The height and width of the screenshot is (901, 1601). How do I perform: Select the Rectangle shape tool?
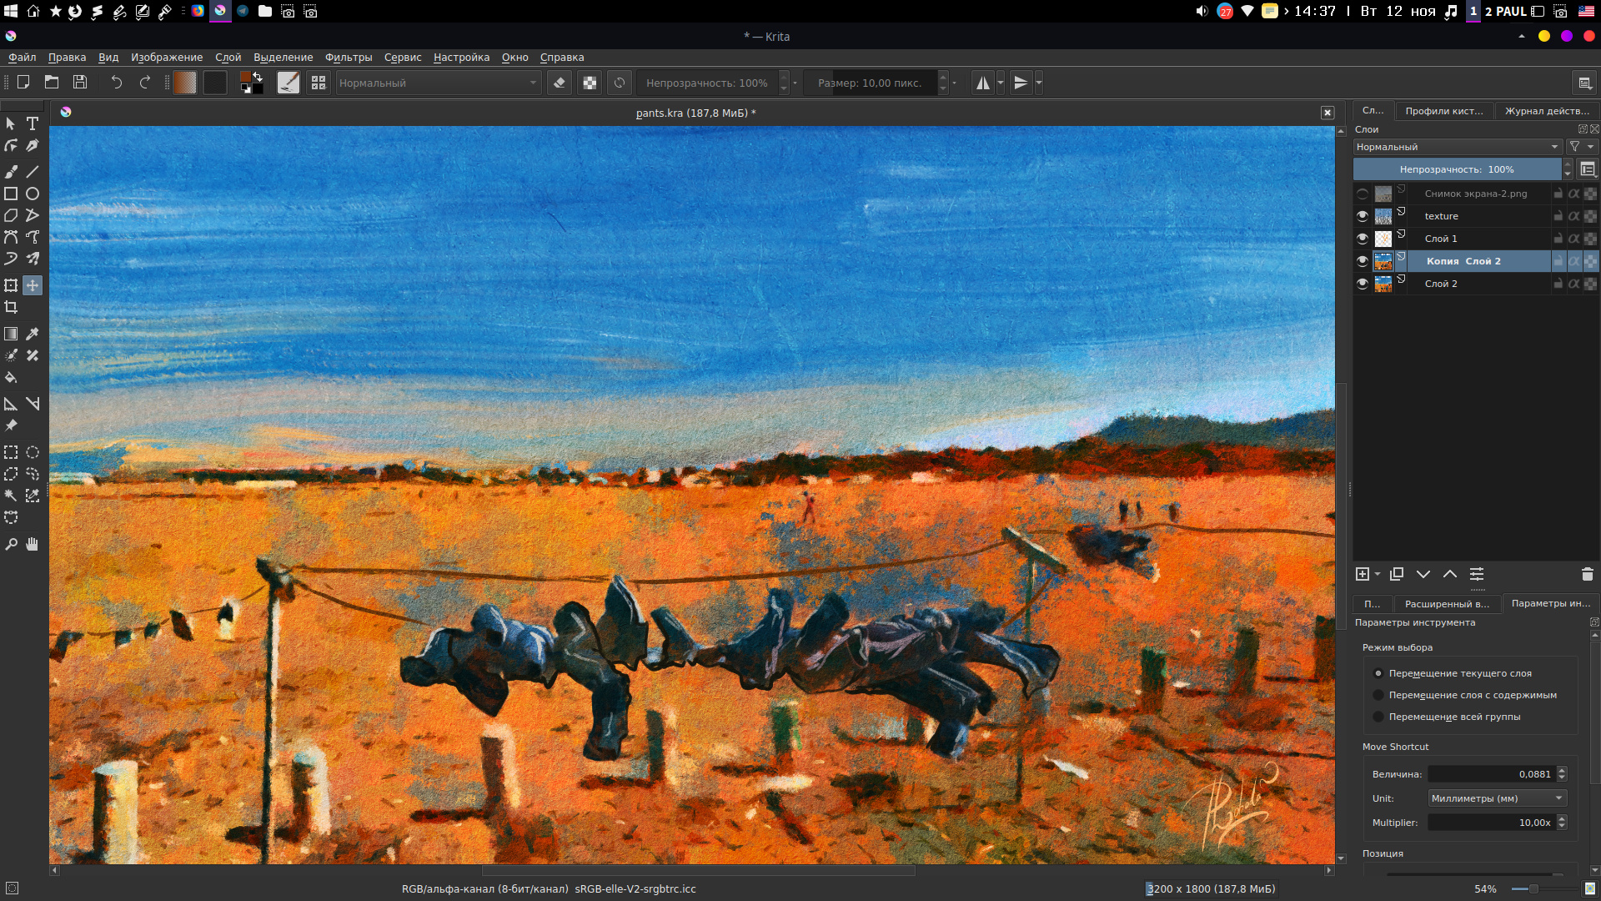[11, 194]
